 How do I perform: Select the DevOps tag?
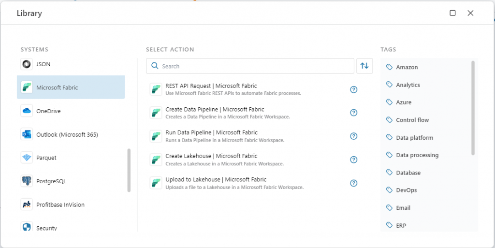[x=406, y=190]
